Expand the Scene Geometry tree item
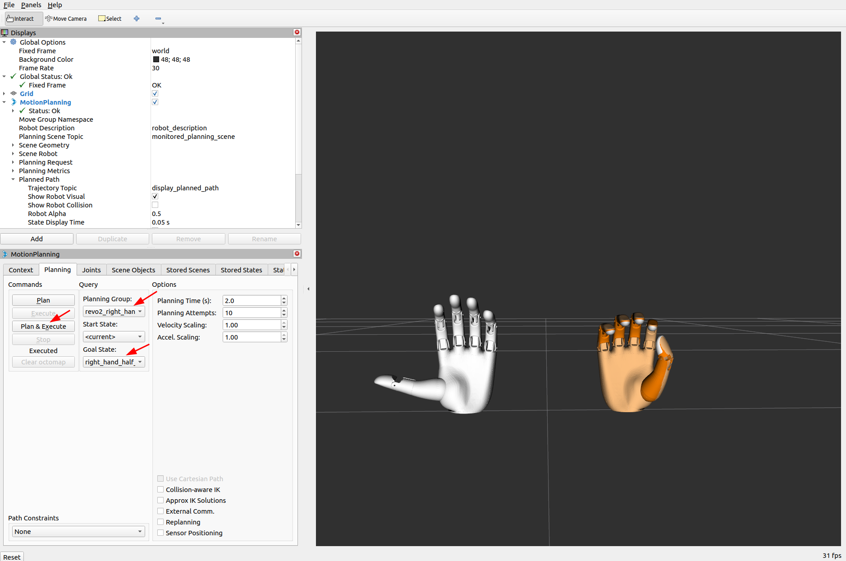Screen dimensions: 846x561 (13, 145)
